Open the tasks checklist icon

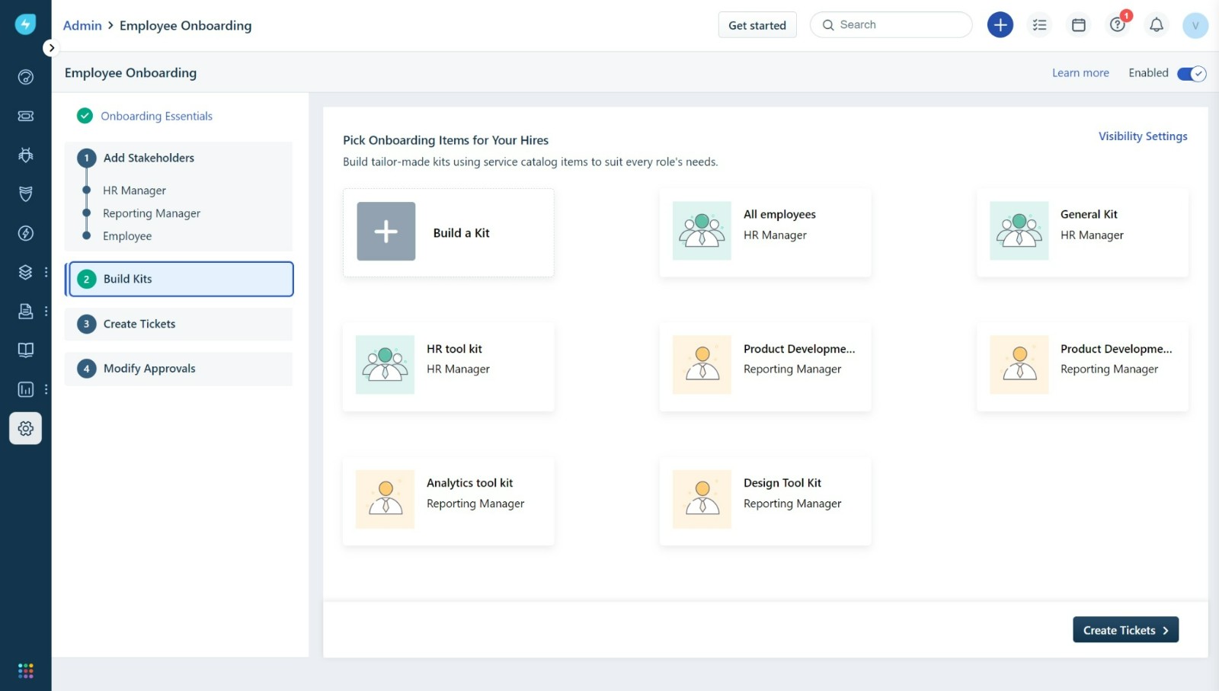pyautogui.click(x=1039, y=25)
